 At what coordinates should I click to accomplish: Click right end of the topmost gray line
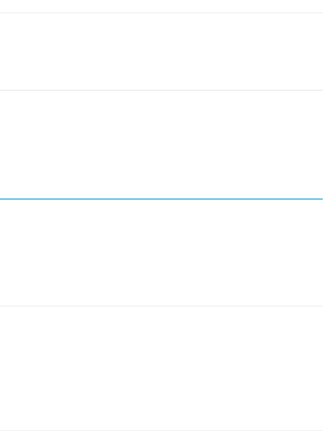[321, 13]
